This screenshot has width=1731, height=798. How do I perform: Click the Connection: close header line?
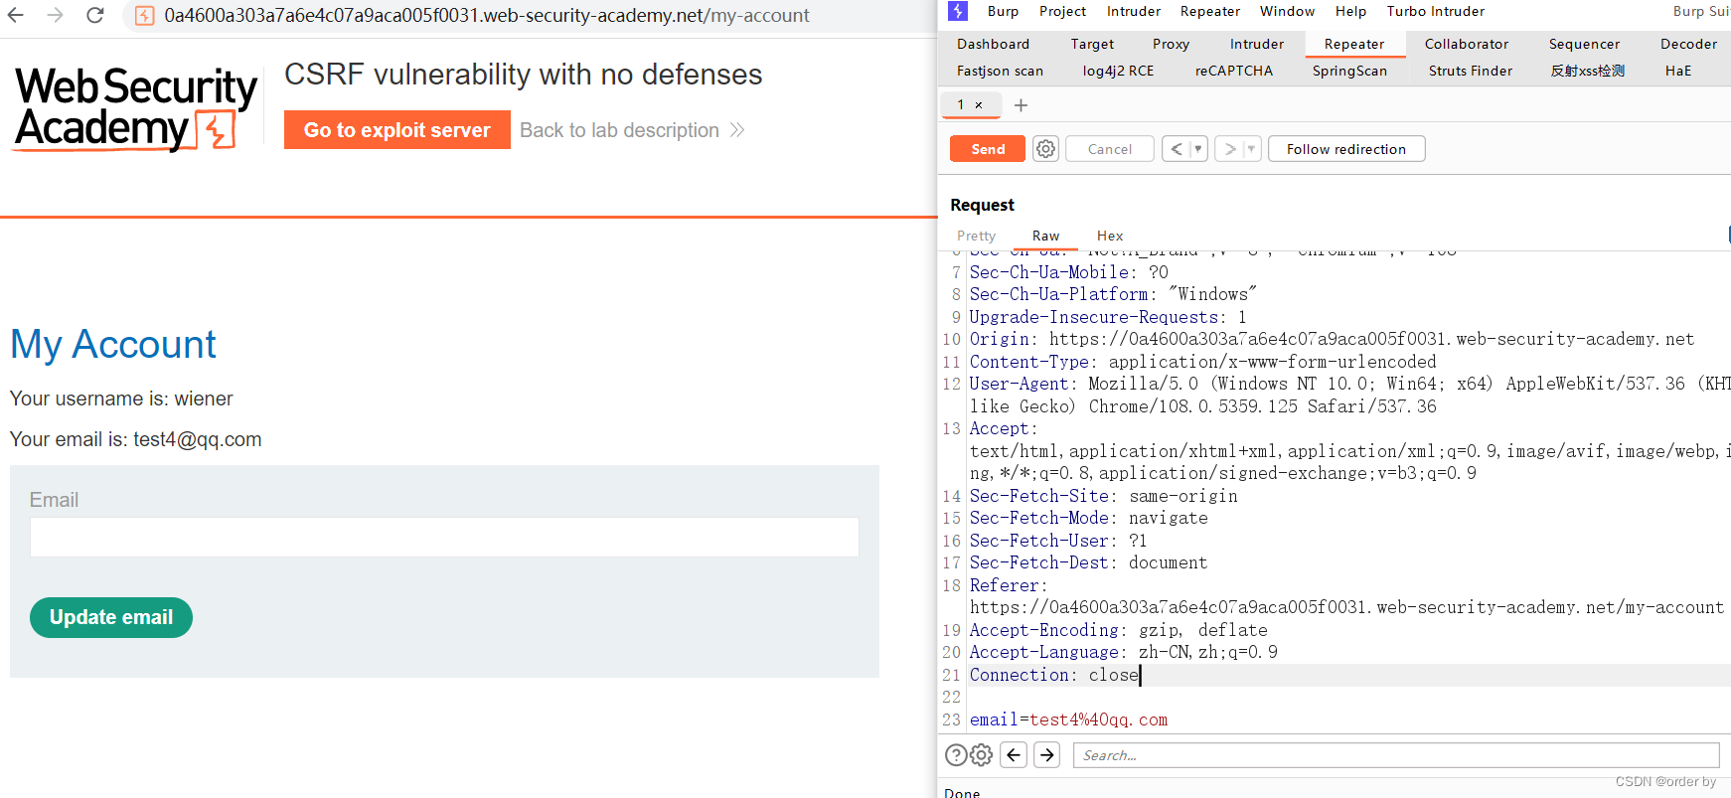click(x=1054, y=675)
